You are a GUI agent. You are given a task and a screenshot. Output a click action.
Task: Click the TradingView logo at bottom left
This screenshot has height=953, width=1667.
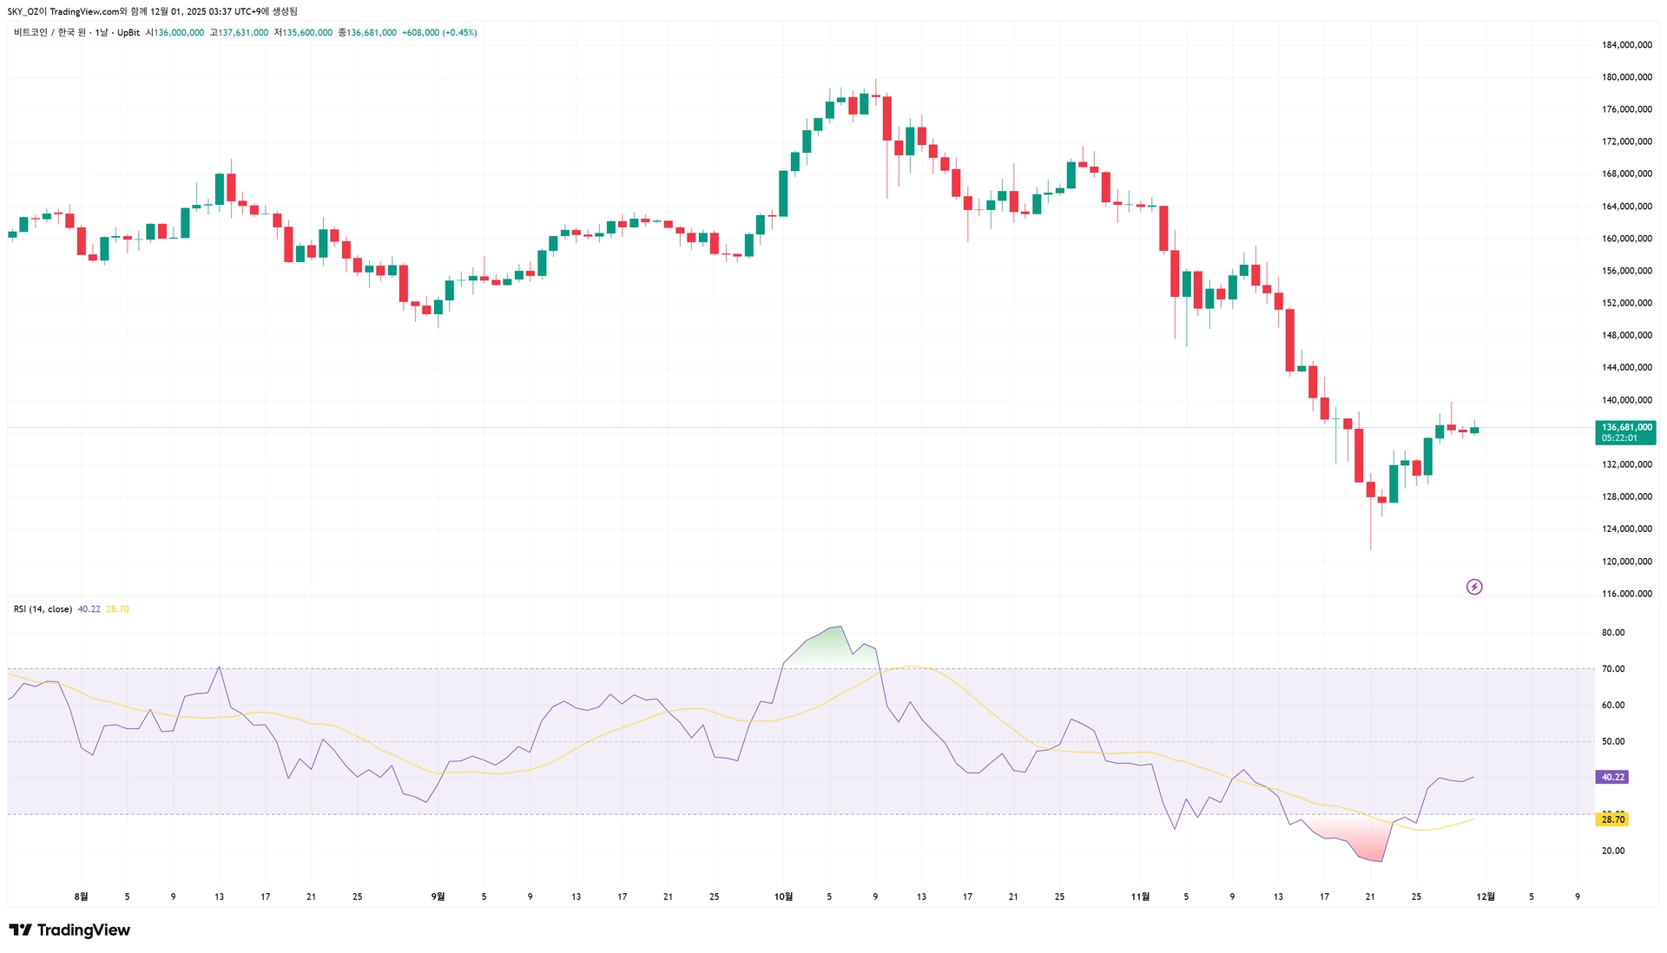(69, 930)
